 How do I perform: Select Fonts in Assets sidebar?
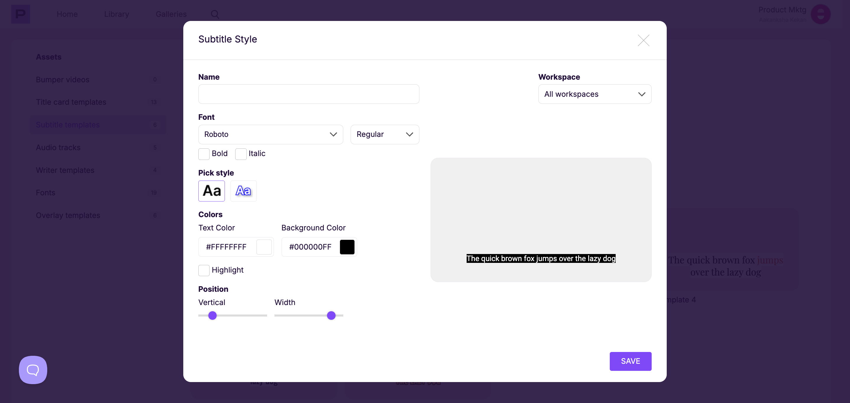coord(98,193)
